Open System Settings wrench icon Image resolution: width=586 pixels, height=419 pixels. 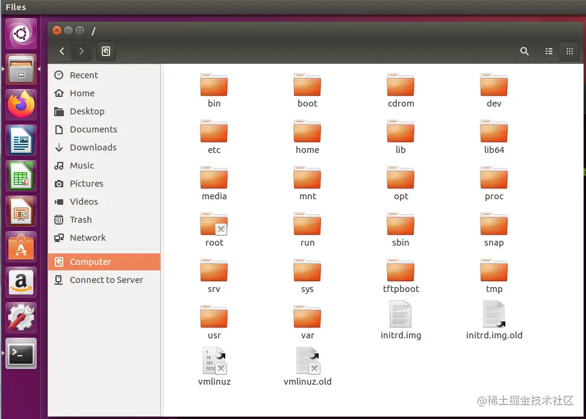coord(21,318)
